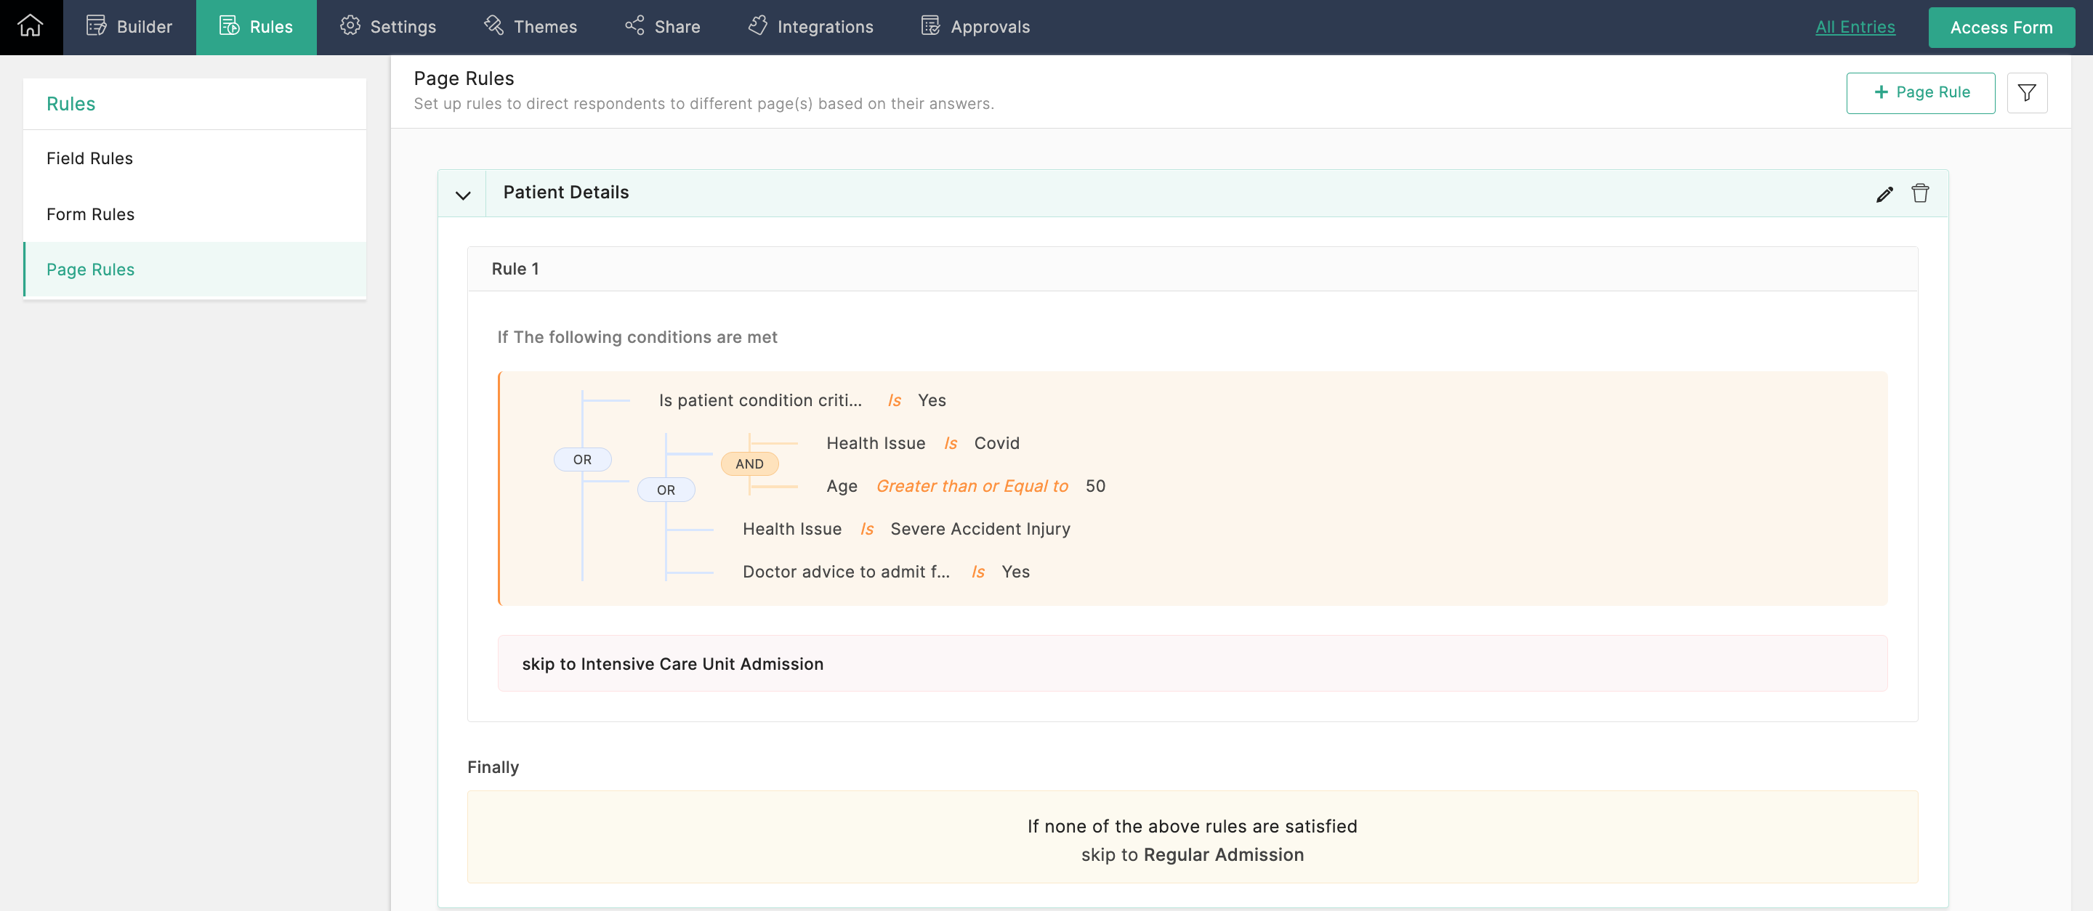Screen dimensions: 2093x911
Task: Click the AND condition operator badge
Action: [749, 463]
